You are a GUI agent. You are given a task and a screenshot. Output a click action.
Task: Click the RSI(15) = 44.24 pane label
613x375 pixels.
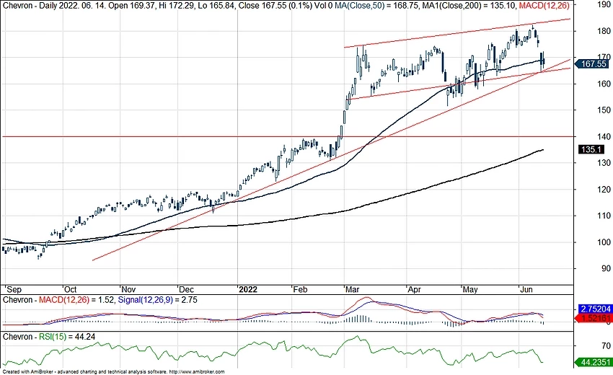pyautogui.click(x=67, y=337)
